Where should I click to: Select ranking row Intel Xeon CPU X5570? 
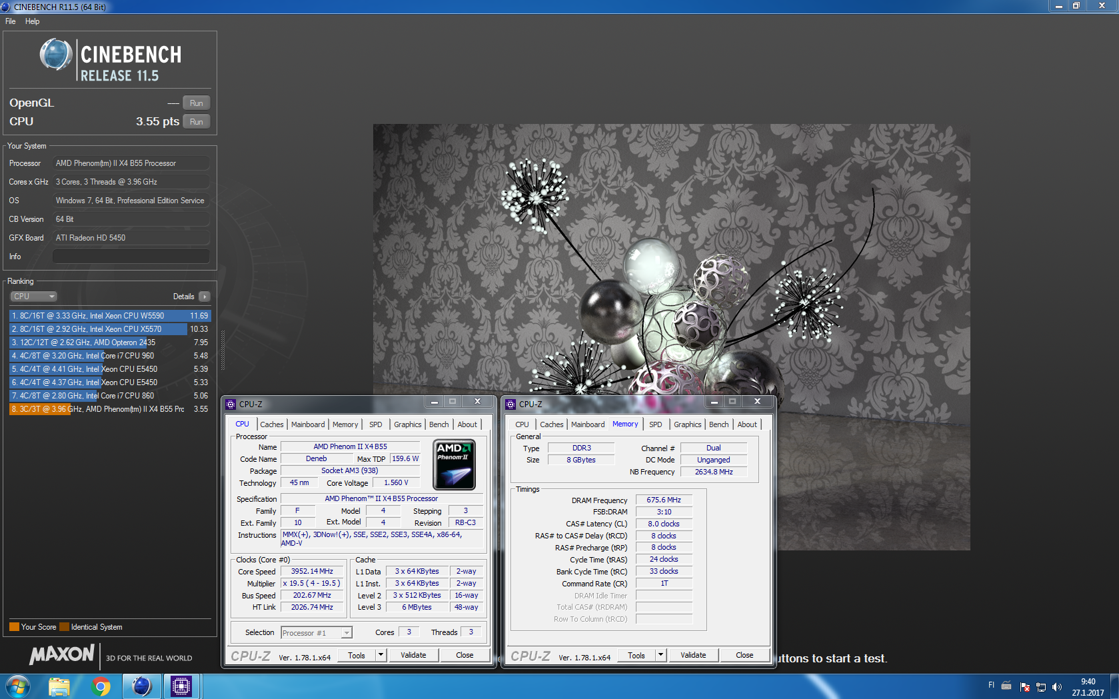click(x=110, y=329)
